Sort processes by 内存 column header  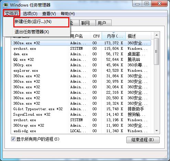114,36
